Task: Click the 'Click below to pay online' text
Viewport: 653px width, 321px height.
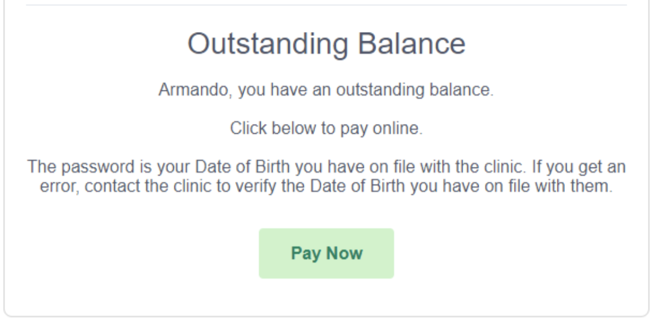Action: click(326, 129)
